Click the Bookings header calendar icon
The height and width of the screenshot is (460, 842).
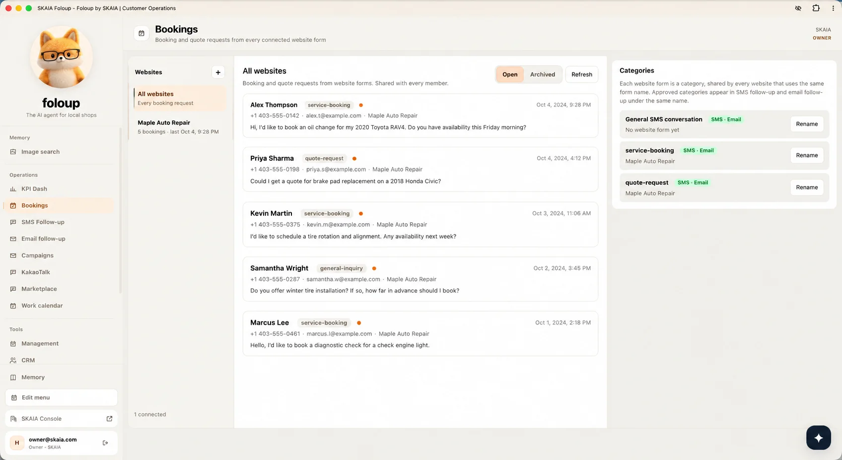[141, 33]
